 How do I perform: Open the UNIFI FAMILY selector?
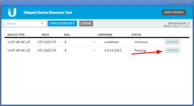174,12
